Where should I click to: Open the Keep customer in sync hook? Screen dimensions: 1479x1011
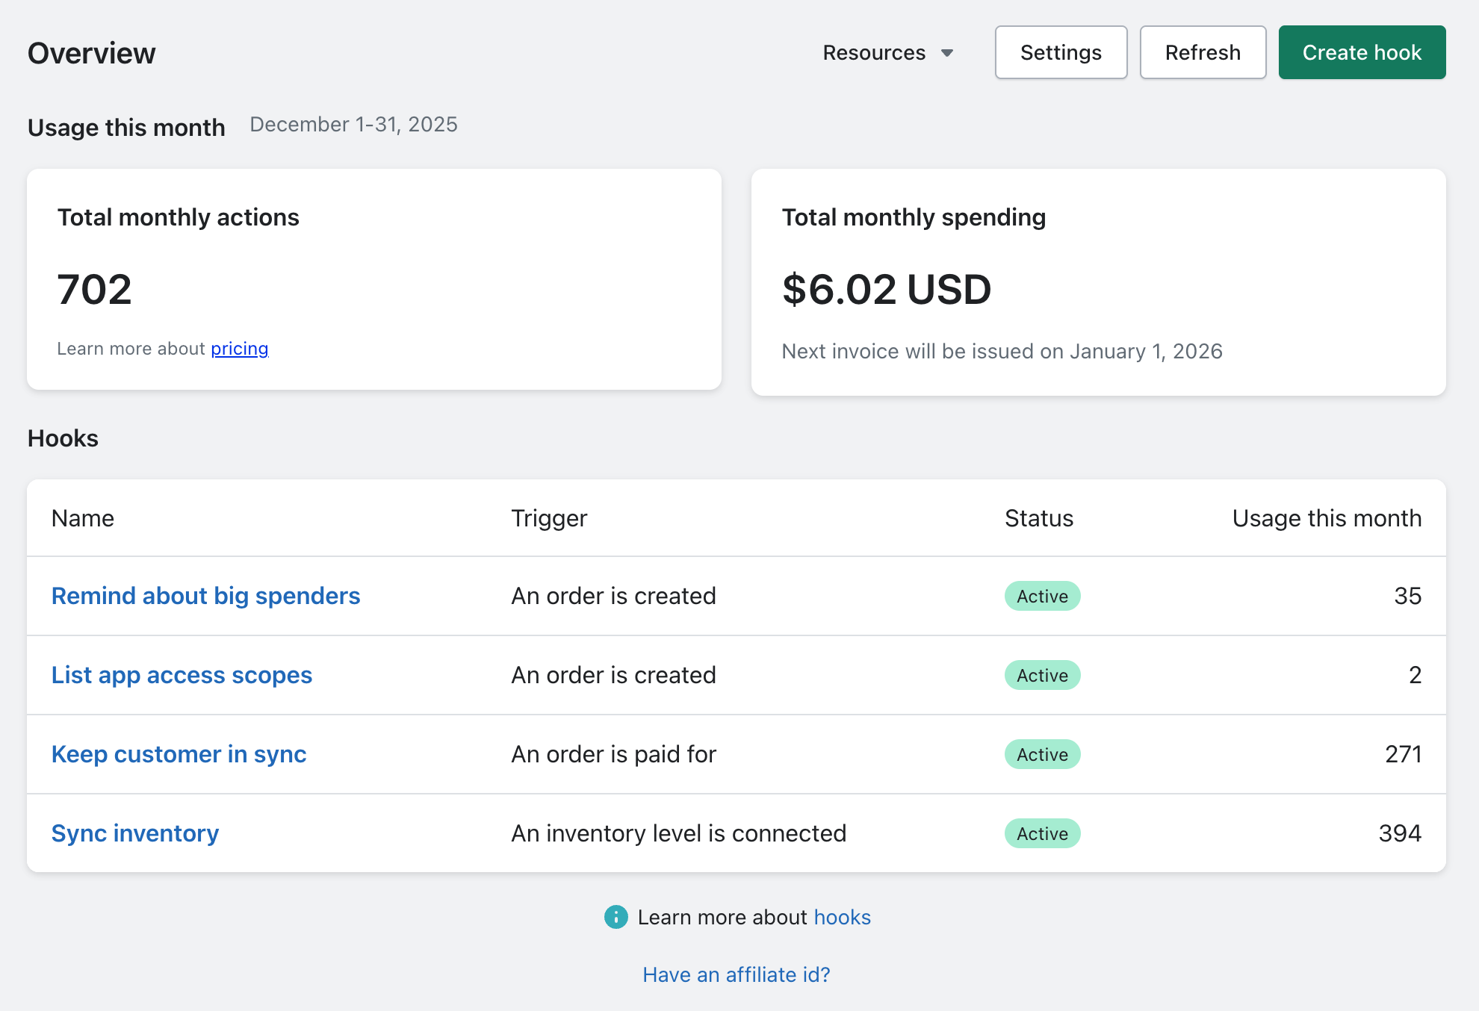point(179,754)
